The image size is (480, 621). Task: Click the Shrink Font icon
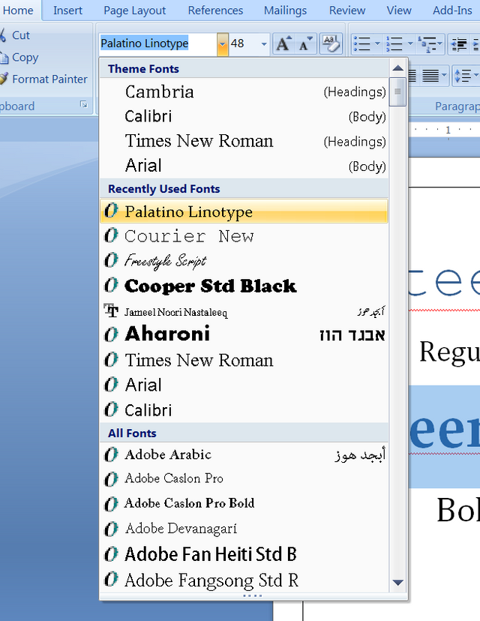[x=306, y=43]
